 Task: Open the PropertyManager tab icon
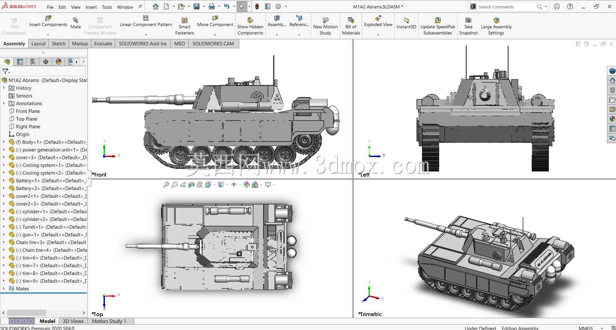pos(20,62)
